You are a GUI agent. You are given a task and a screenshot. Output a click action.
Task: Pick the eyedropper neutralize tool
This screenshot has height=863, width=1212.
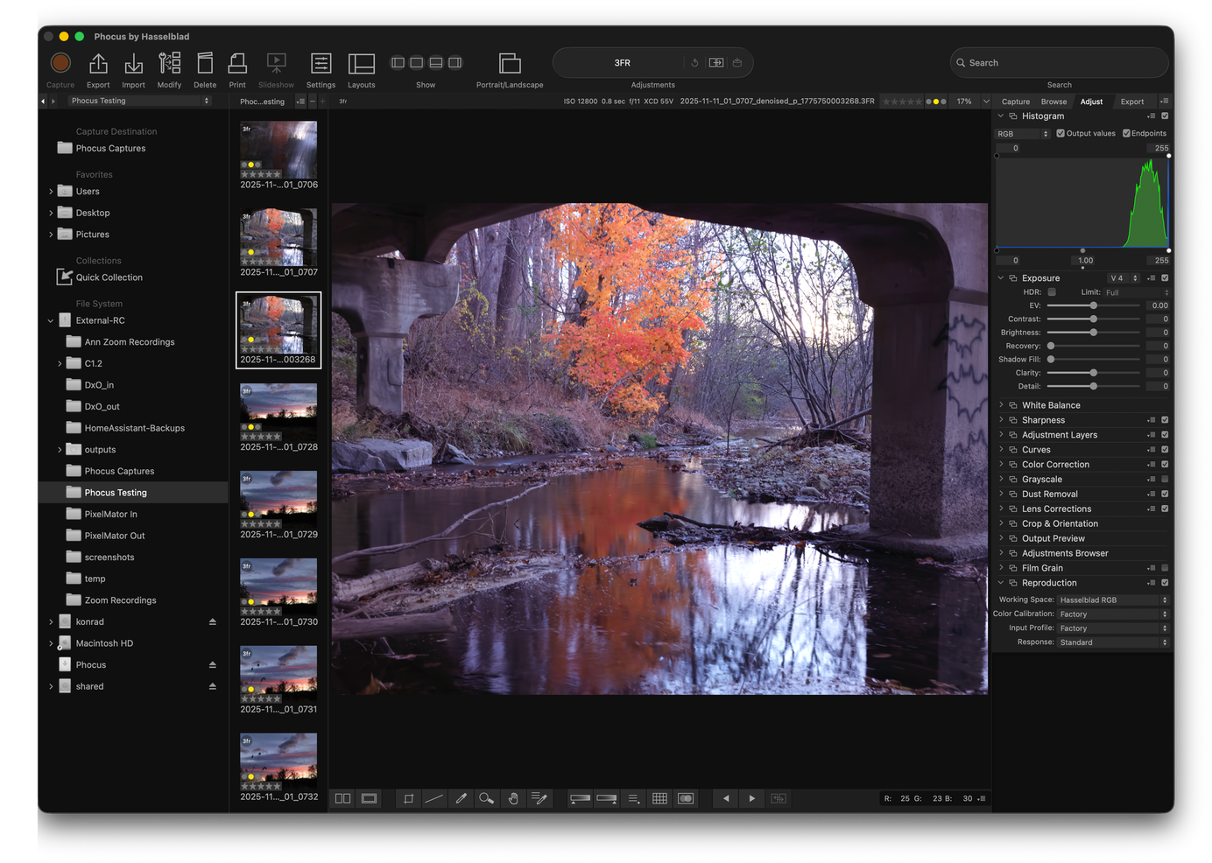461,798
